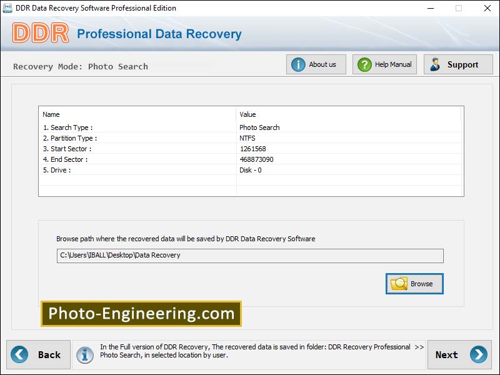Click the info icon beside the footer note

click(x=86, y=354)
